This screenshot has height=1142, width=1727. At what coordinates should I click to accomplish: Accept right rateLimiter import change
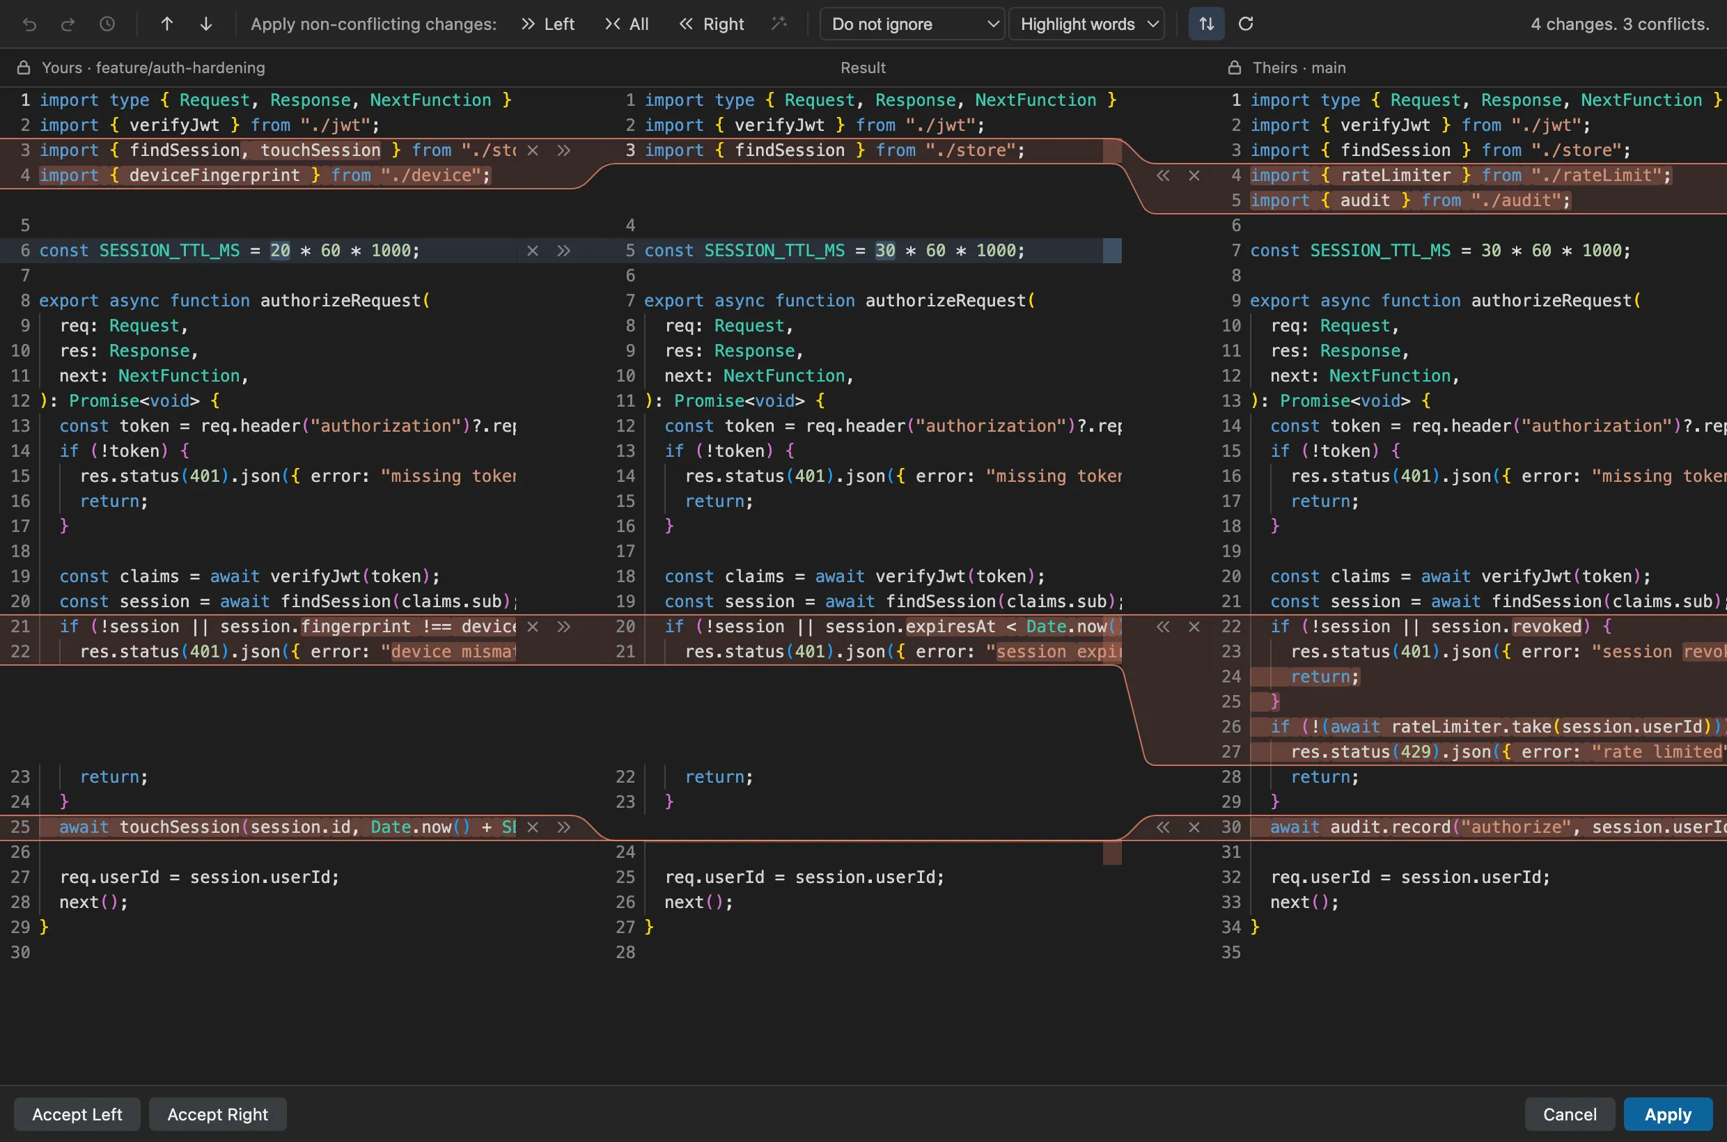point(1163,175)
